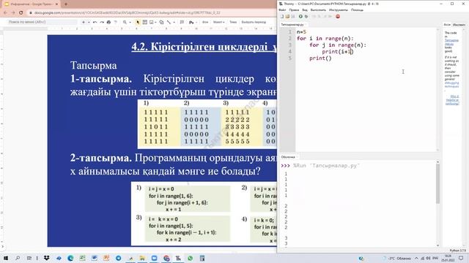Open the Правка menu in Thonny
The image size is (469, 263).
(294, 9)
